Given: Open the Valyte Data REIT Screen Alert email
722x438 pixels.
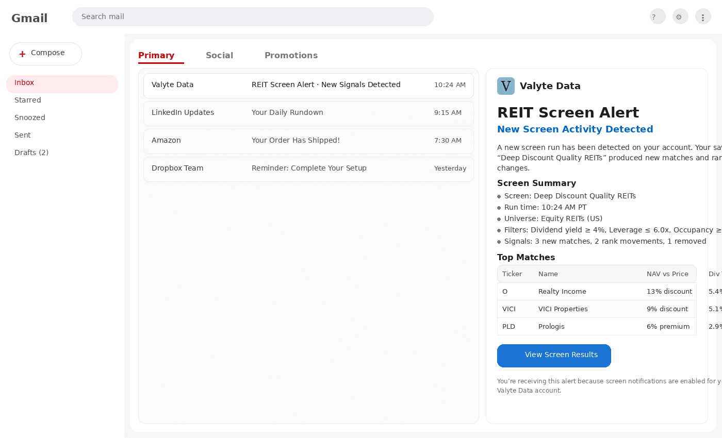Looking at the screenshot, I should (x=308, y=86).
